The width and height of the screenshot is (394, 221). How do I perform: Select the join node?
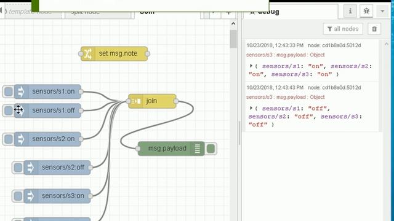point(152,101)
